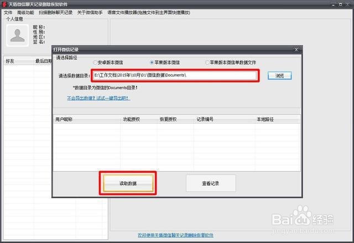This screenshot has width=354, height=243.
Task: Click the 记录编号 column header
Action: [x=225, y=119]
